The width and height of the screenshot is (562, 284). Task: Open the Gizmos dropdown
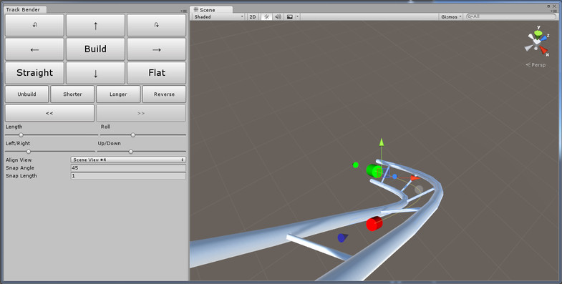451,17
